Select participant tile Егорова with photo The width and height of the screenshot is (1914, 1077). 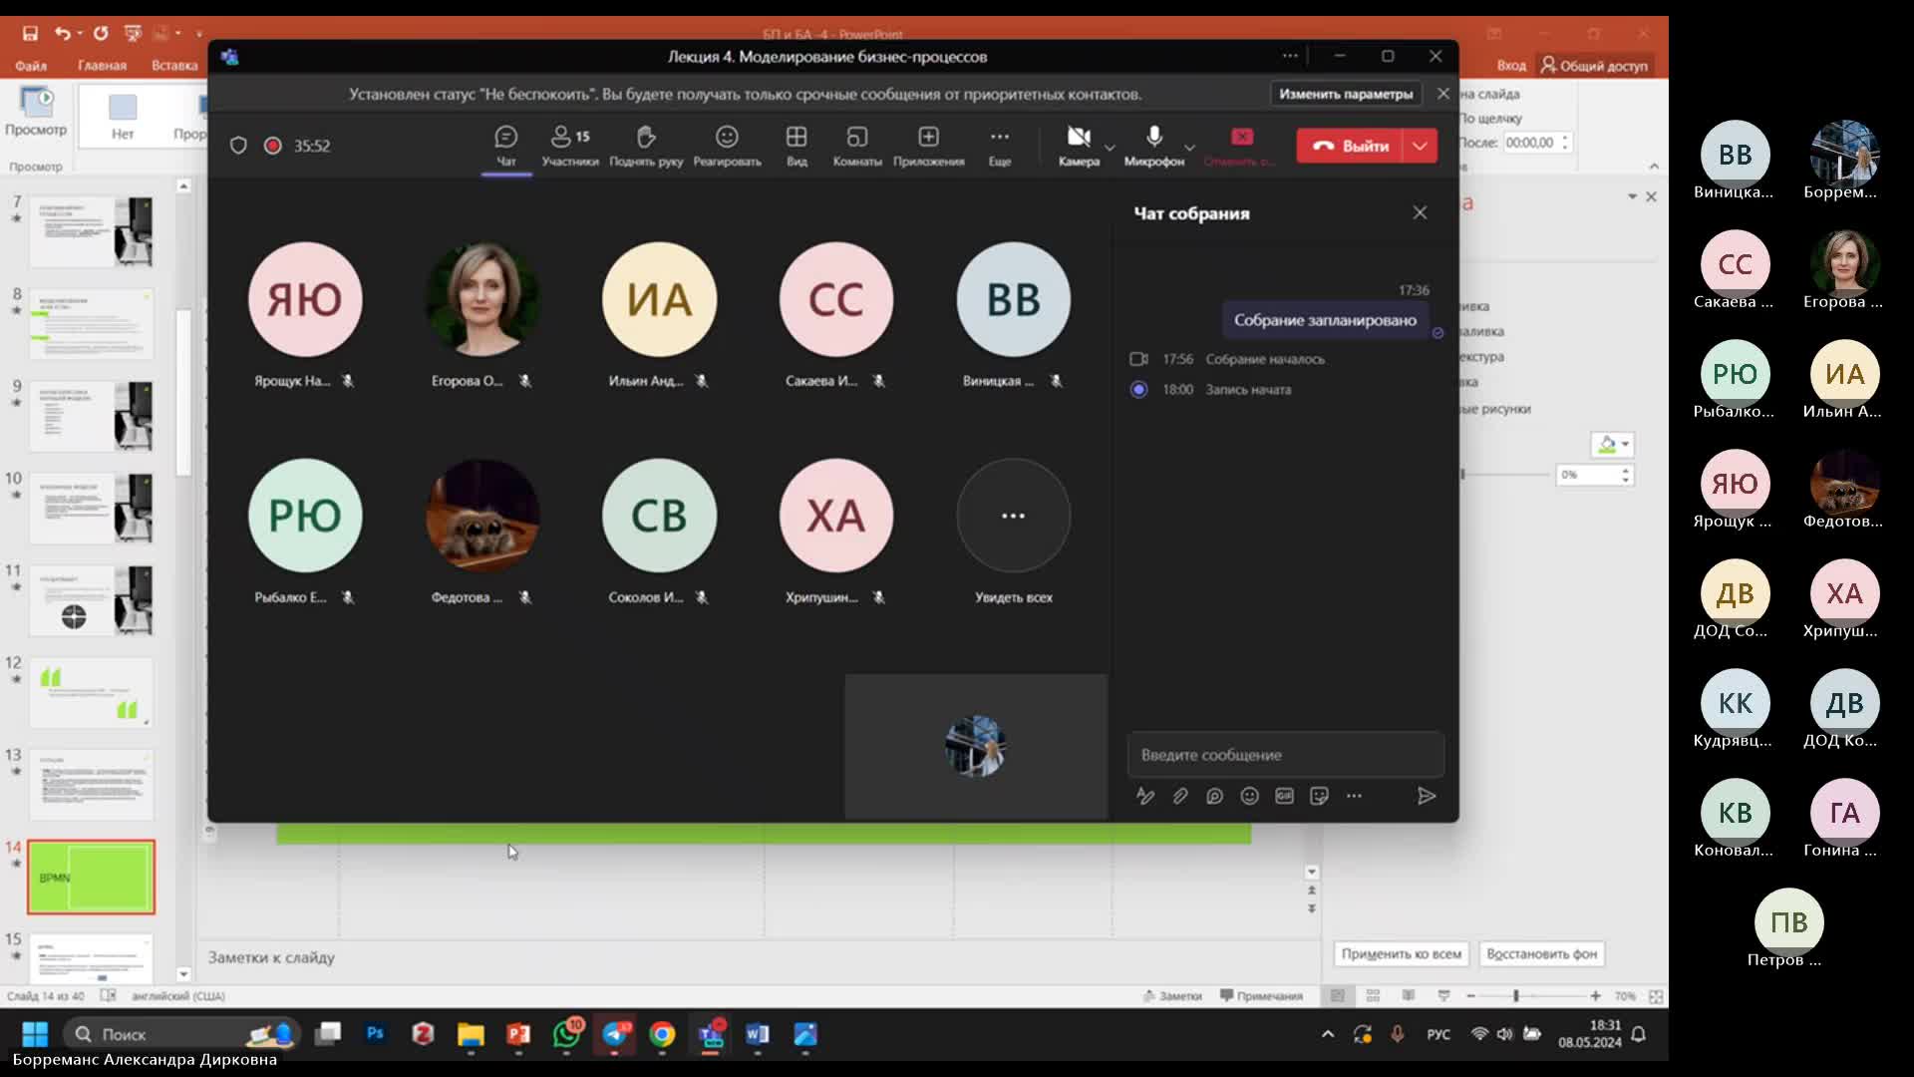(x=482, y=315)
